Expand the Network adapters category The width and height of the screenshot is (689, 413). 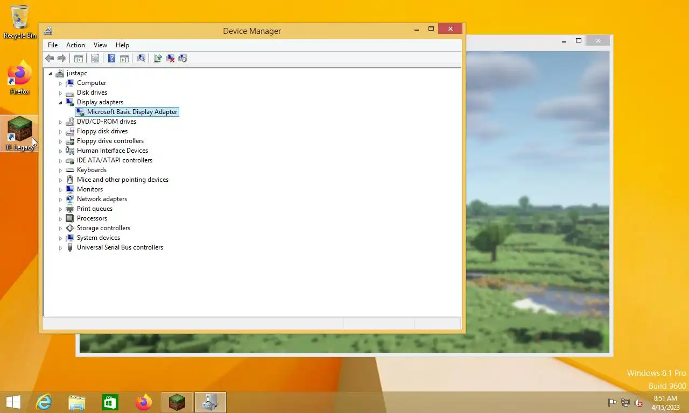[x=60, y=200]
